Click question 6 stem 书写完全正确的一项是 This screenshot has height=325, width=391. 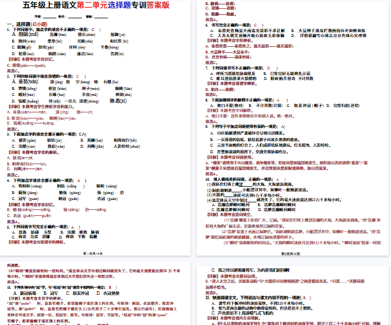pyautogui.click(x=232, y=25)
